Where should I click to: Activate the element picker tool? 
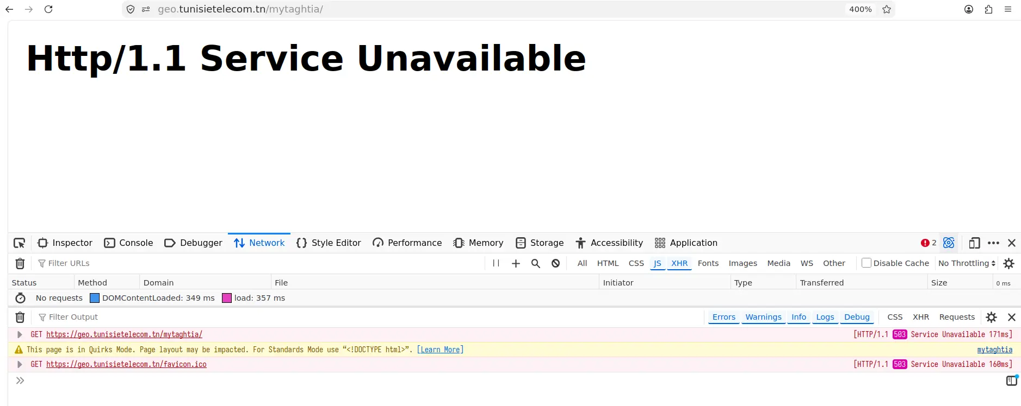[x=20, y=243]
